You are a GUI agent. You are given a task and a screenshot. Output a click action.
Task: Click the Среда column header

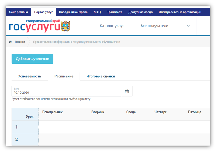(x=131, y=112)
